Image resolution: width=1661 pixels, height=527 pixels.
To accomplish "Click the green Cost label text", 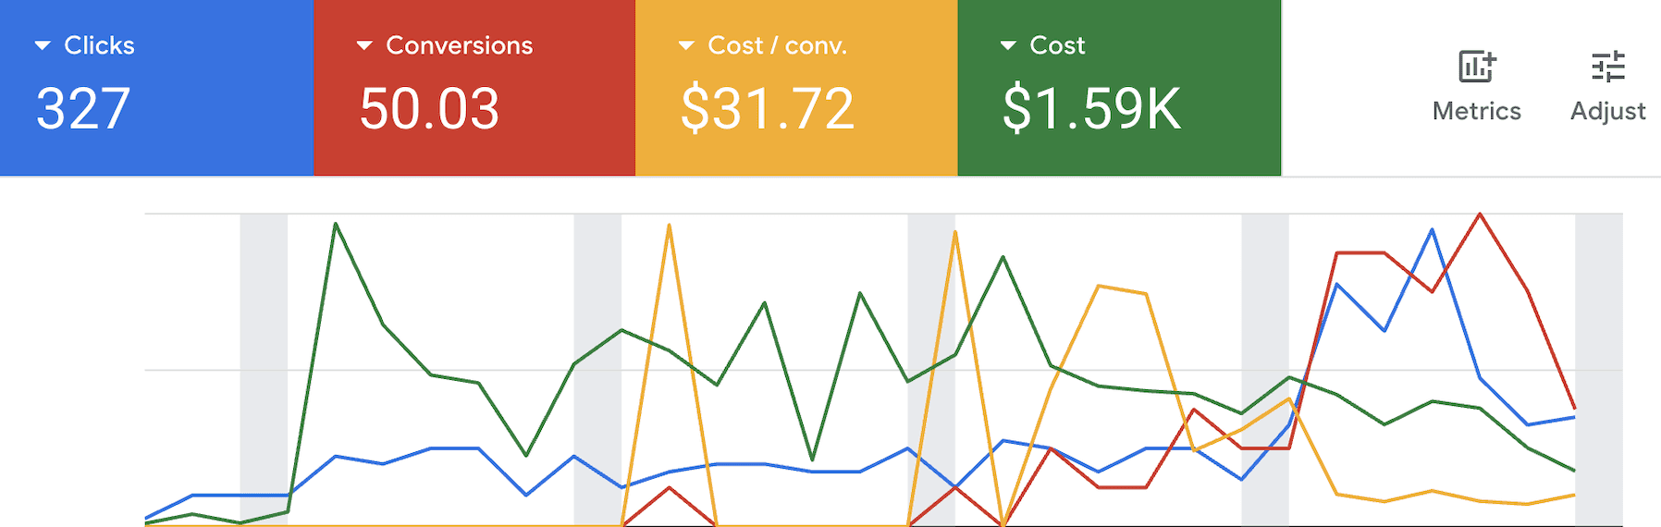I will pyautogui.click(x=1057, y=45).
